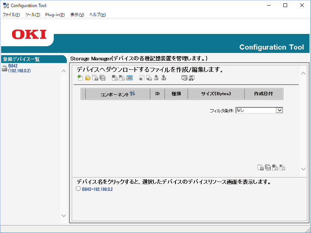Screen dimensions: 311x233
Task: Save all via top toolbar stacked-disks icon
Action: (x=103, y=78)
